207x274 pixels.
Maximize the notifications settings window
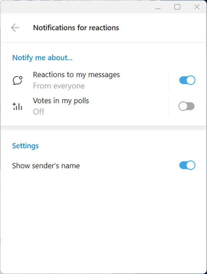pyautogui.click(x=177, y=7)
